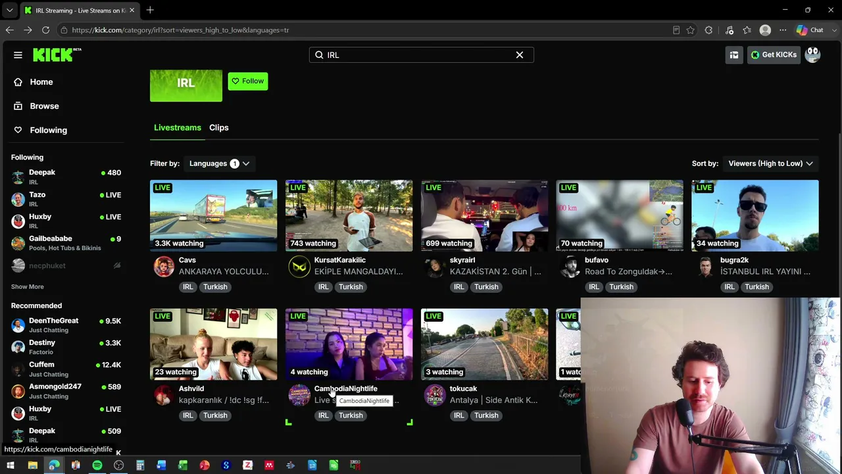842x474 pixels.
Task: Open necphuket offline channel in Following
Action: click(x=66, y=265)
